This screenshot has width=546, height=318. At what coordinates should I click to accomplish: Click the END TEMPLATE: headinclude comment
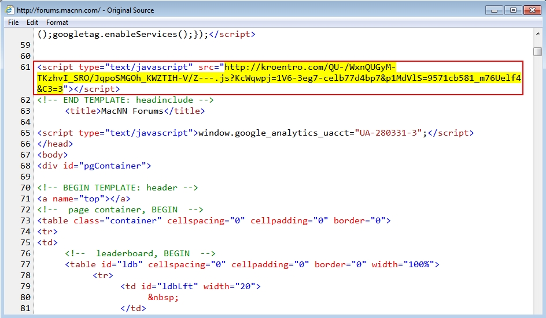(x=126, y=100)
